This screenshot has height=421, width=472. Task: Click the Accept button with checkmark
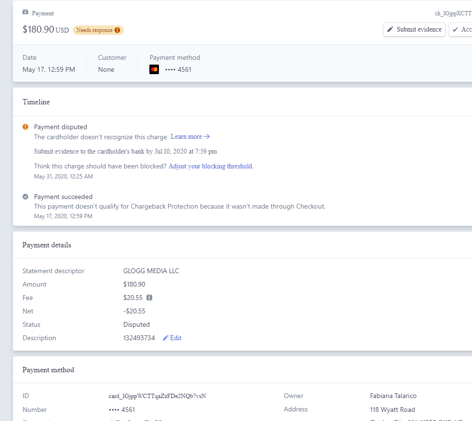[x=461, y=30]
